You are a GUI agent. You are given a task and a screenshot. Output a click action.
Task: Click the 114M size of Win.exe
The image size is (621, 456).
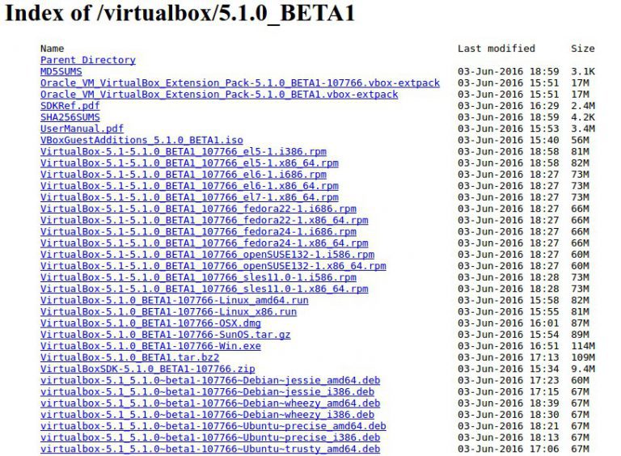pos(582,347)
